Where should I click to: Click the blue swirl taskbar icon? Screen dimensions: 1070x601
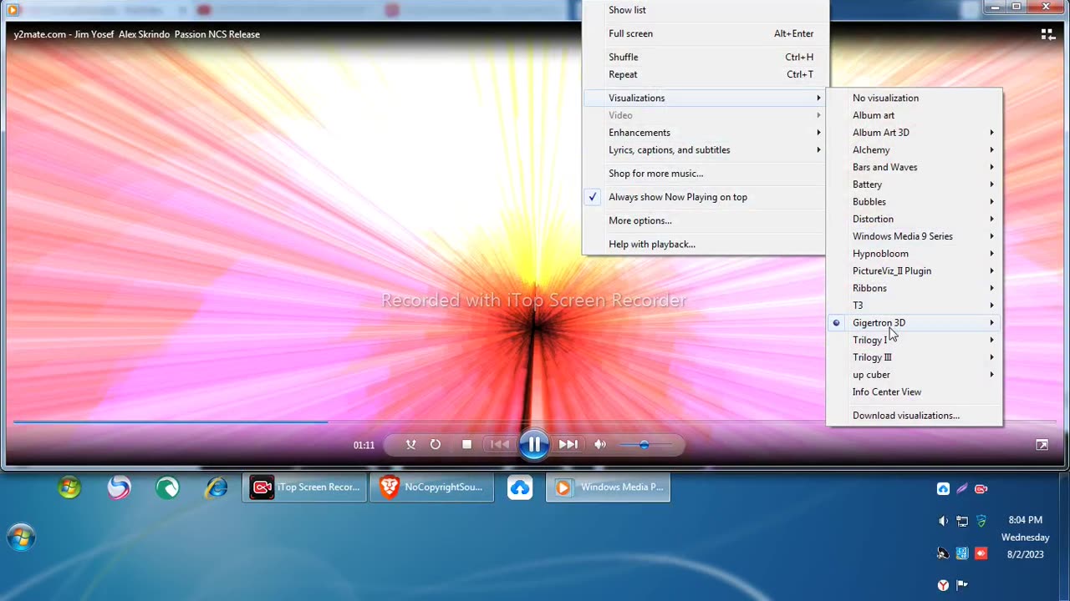119,487
